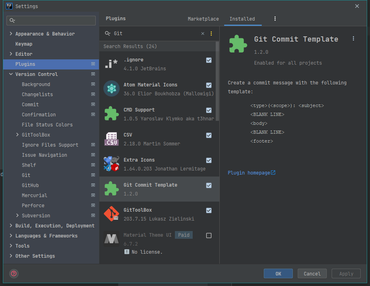Image resolution: width=370 pixels, height=286 pixels.
Task: Open the Plugin homepage link
Action: tap(251, 173)
